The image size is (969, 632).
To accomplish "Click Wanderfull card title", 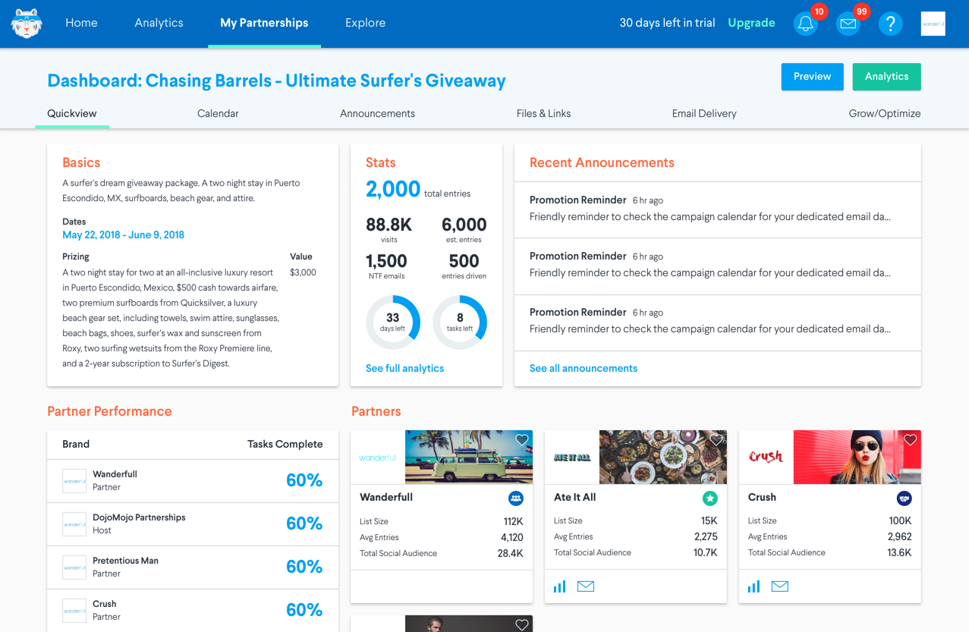I will click(x=386, y=498).
